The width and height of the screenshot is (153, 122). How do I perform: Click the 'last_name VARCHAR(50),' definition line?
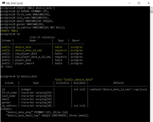(x=25, y=18)
